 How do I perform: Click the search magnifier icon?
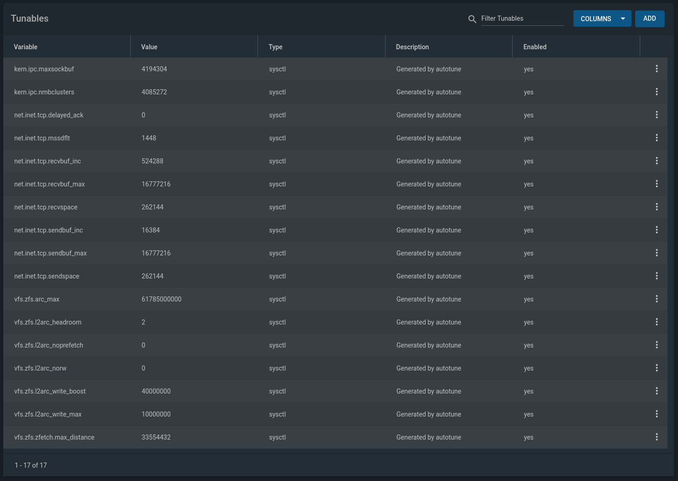point(472,19)
